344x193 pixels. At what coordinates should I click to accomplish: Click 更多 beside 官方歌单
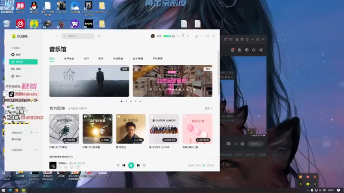[x=209, y=109]
